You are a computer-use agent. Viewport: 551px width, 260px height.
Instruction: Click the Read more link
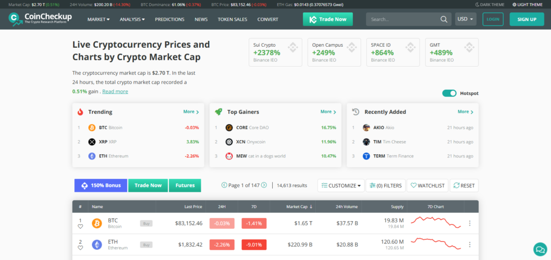[115, 91]
